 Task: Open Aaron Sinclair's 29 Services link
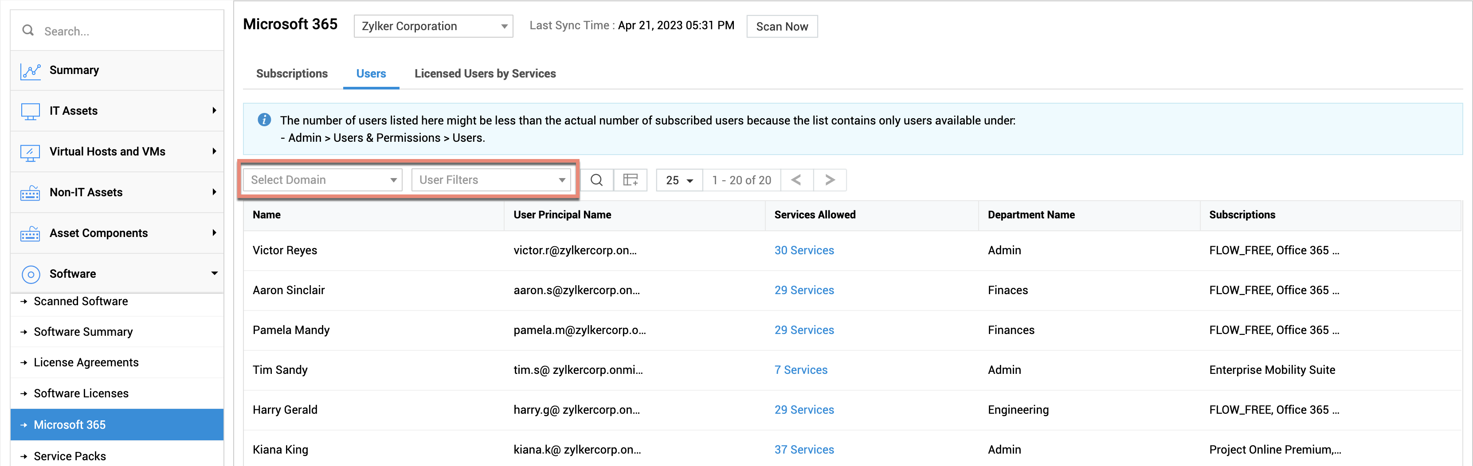point(804,291)
